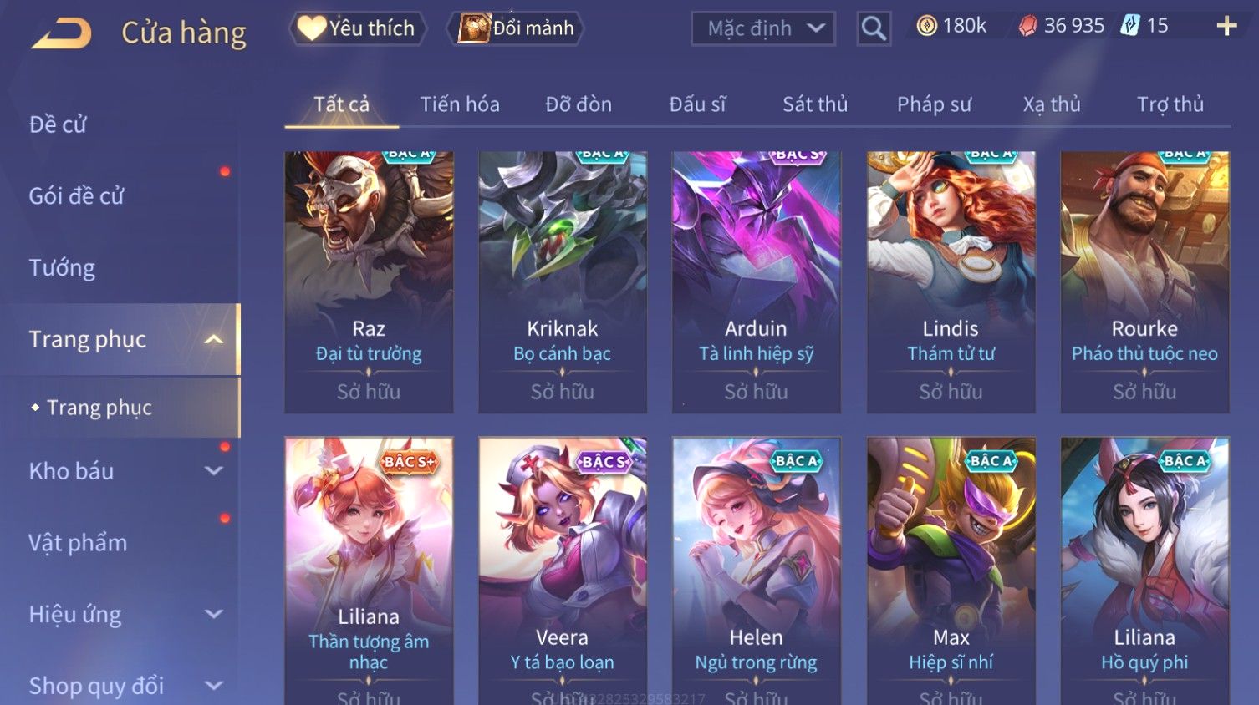Viewport: 1259px width, 705px height.
Task: Select the Sát thủ tab
Action: pos(815,104)
